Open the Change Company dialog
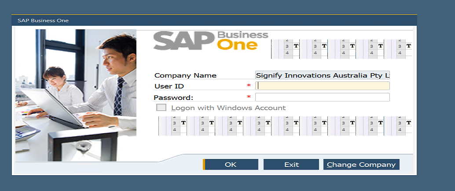The width and height of the screenshot is (455, 191). click(361, 164)
